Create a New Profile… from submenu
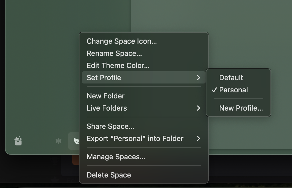 tap(241, 108)
